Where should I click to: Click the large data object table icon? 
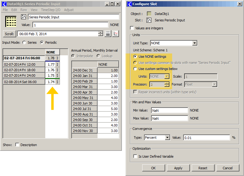pos(11,21)
